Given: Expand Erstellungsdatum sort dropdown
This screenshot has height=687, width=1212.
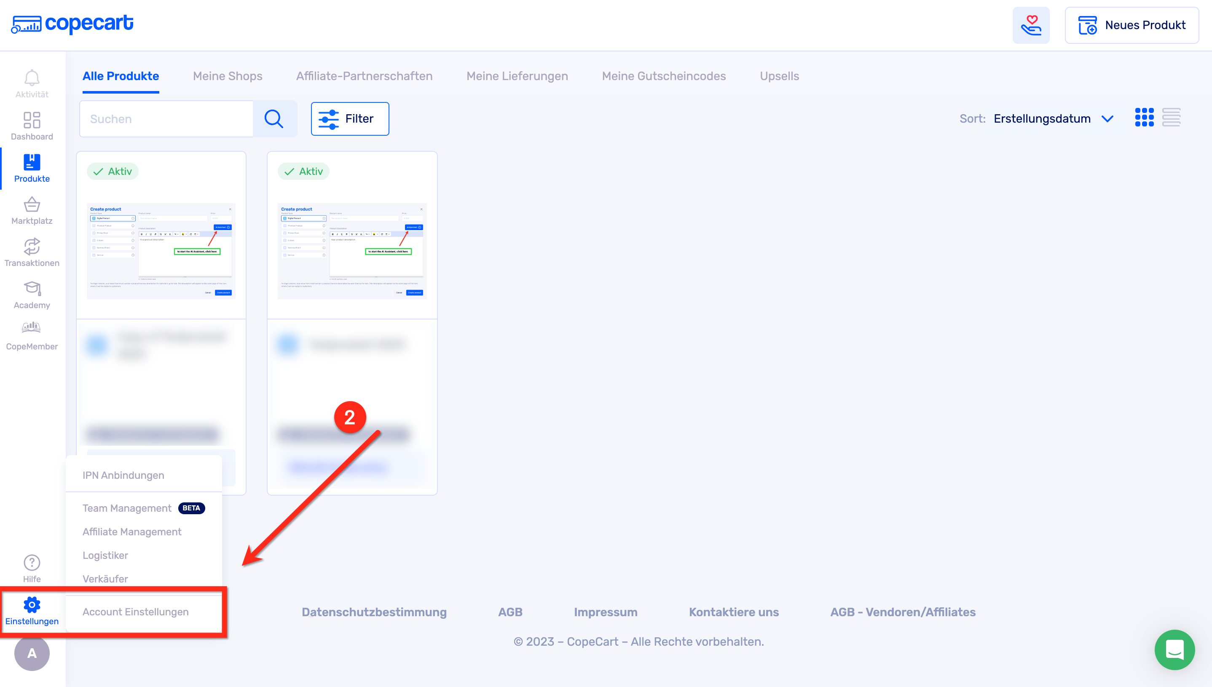Looking at the screenshot, I should click(1053, 118).
